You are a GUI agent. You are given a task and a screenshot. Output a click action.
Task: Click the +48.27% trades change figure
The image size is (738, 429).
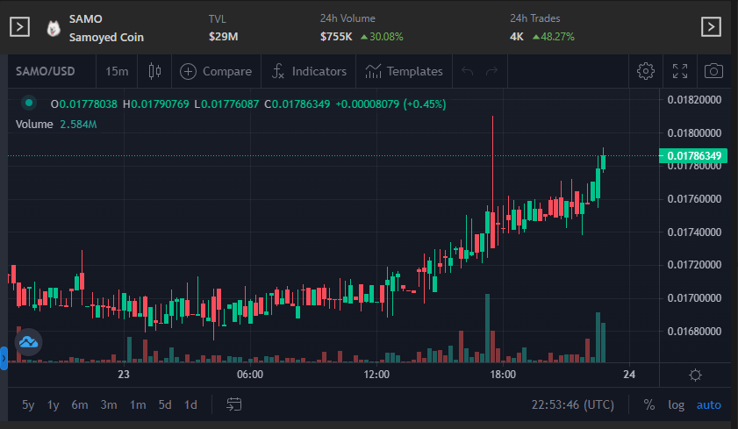[x=554, y=37]
